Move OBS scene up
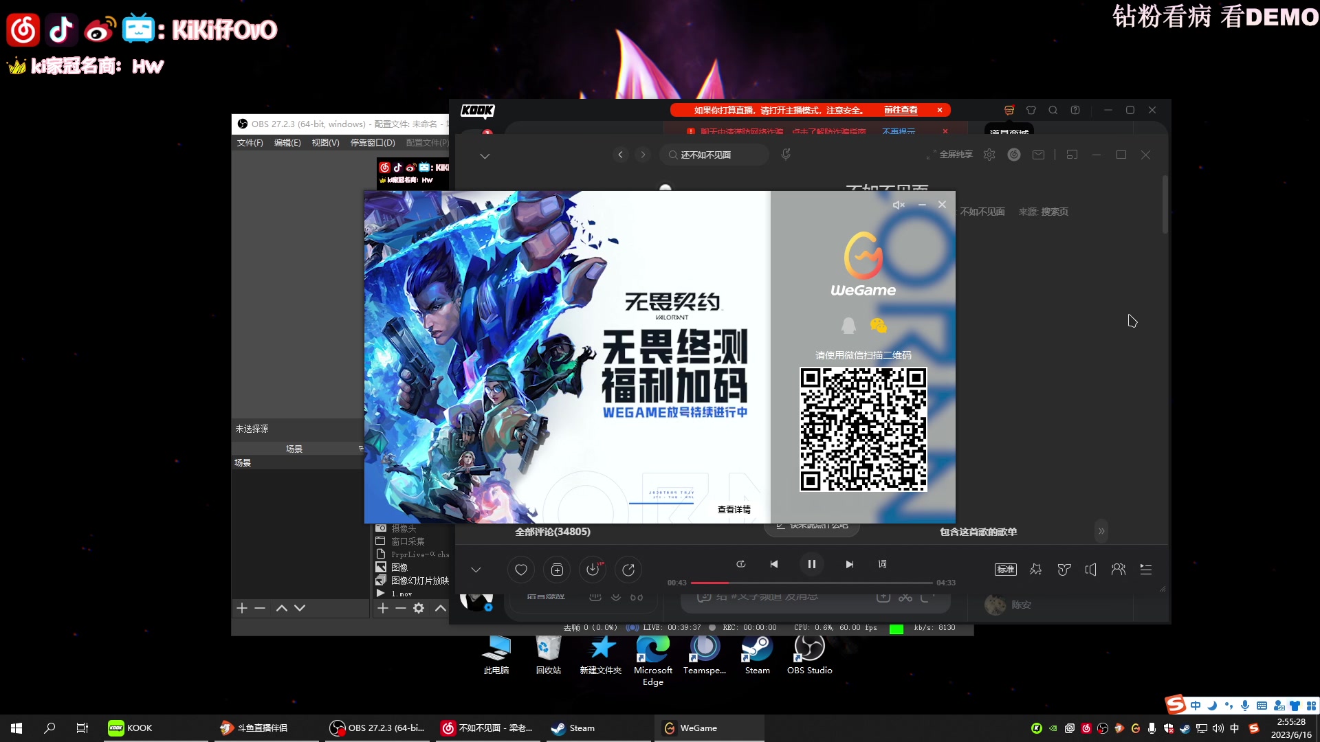Viewport: 1320px width, 742px height. pos(282,608)
